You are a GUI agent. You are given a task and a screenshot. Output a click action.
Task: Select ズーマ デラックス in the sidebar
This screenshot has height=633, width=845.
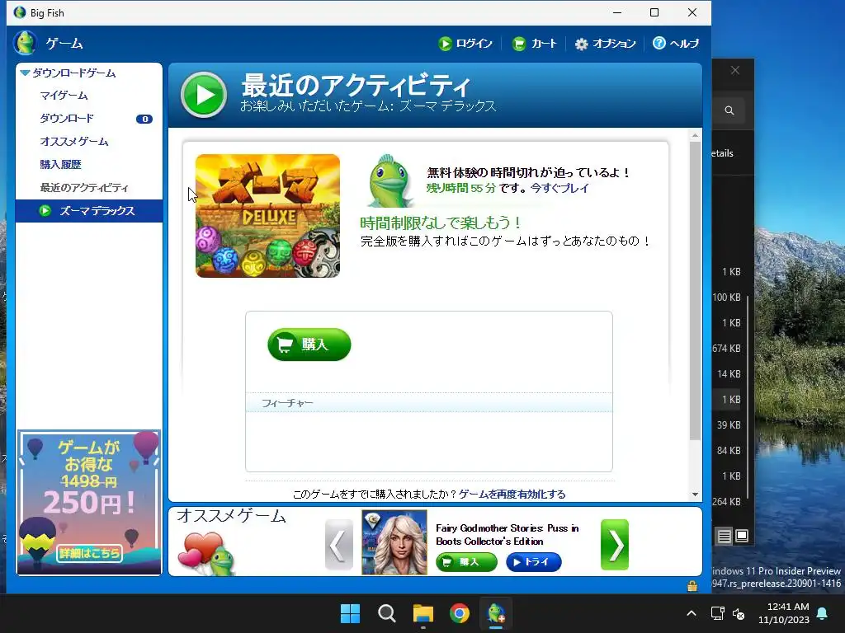[89, 211]
